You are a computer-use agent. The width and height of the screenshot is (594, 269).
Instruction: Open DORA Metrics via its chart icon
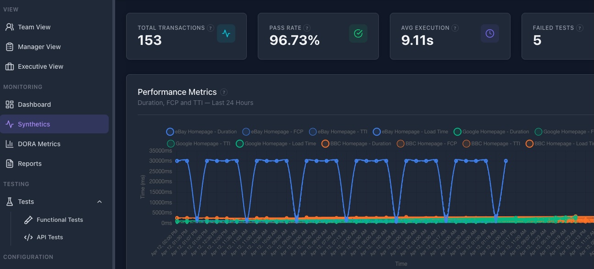click(9, 143)
